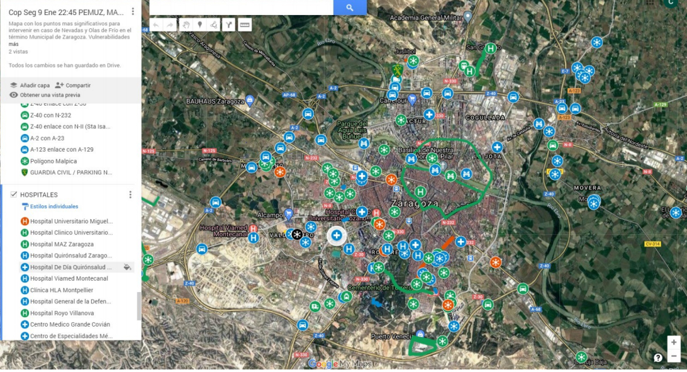687x372 pixels.
Task: Click Añadir capa to add layer
Action: click(30, 85)
